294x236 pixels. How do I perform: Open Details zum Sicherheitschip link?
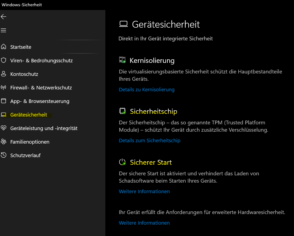click(150, 141)
